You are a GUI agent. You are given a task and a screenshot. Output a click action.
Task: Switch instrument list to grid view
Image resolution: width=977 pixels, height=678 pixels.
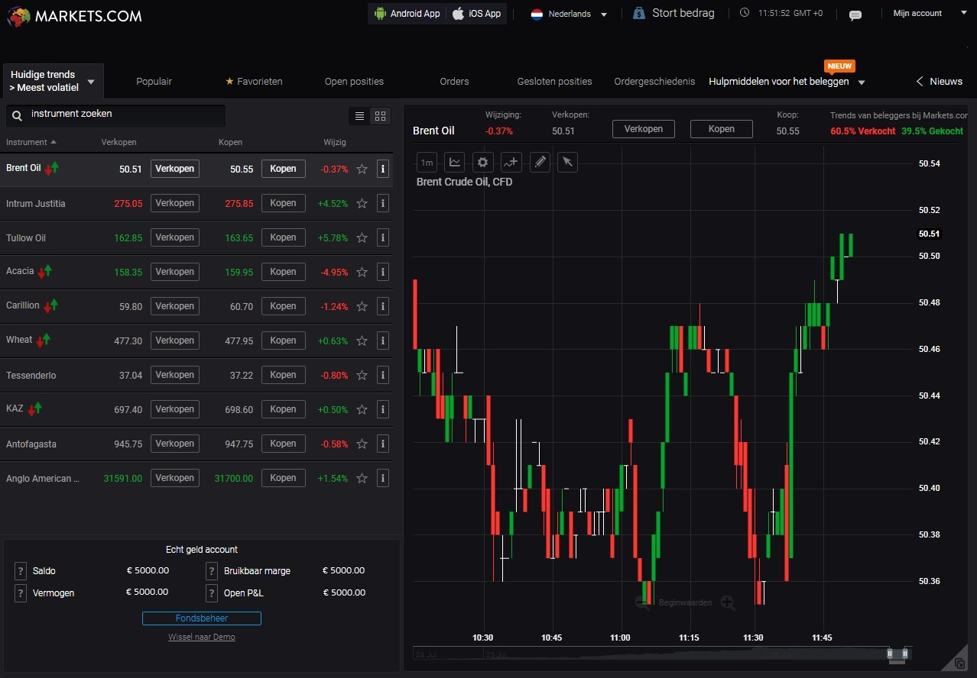click(x=380, y=116)
